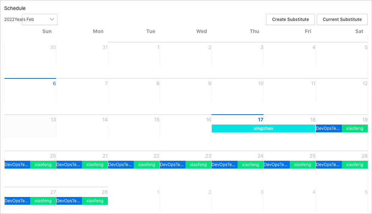
Task: Click the Create Substitute button
Action: [290, 20]
